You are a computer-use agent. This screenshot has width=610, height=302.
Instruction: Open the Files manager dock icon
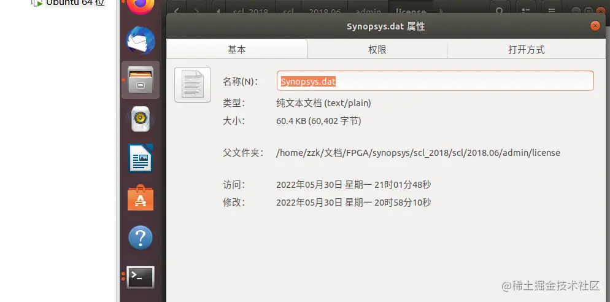[141, 80]
